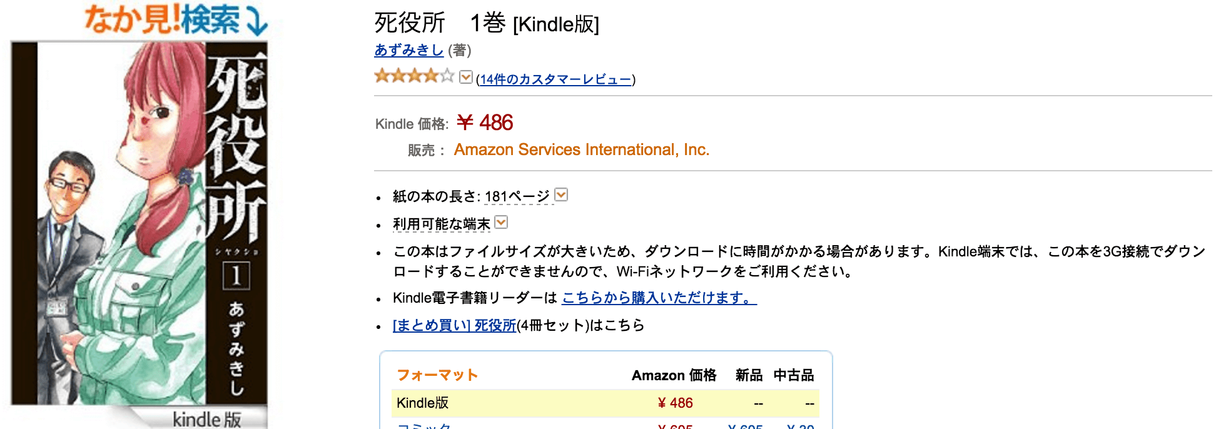Click the 181ページ page count link
The image size is (1216, 429).
tap(515, 194)
